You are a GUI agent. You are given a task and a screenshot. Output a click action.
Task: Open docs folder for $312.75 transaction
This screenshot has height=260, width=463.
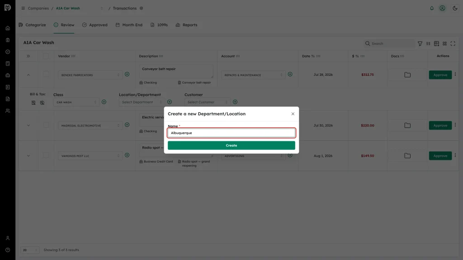pos(407,75)
